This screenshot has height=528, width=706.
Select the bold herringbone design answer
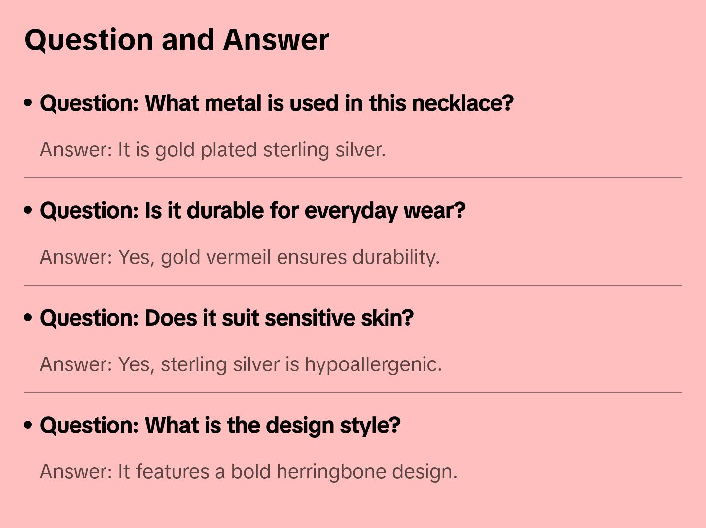point(248,472)
